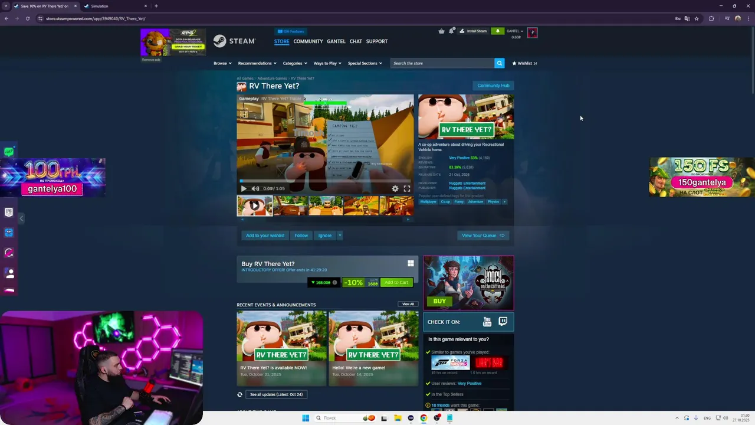Click the Community Hub button

click(x=493, y=86)
